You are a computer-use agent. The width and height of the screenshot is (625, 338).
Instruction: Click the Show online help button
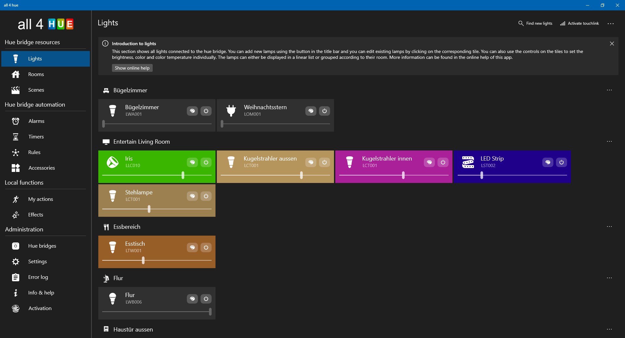[x=132, y=68]
